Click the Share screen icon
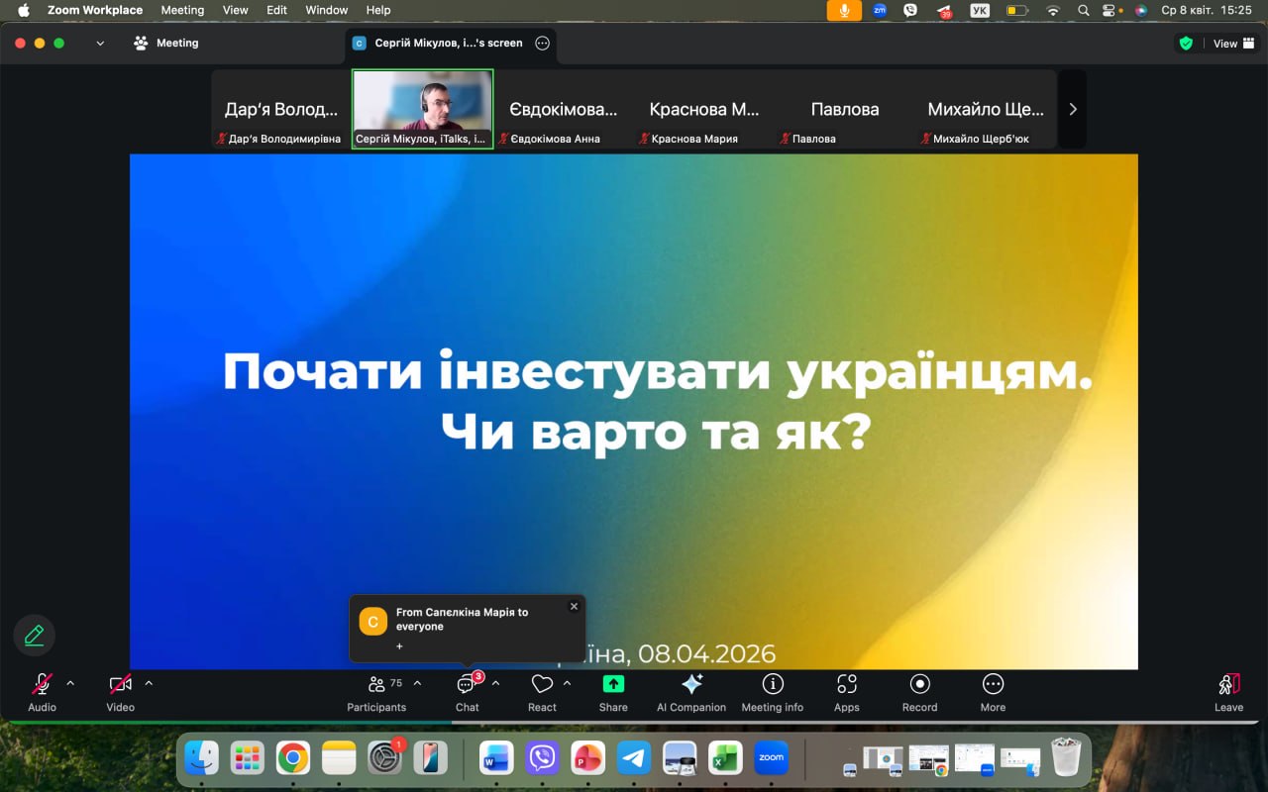This screenshot has width=1268, height=792. pyautogui.click(x=613, y=685)
